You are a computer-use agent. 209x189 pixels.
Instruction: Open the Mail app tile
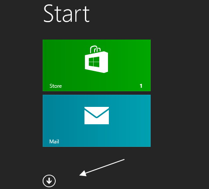pos(97,121)
